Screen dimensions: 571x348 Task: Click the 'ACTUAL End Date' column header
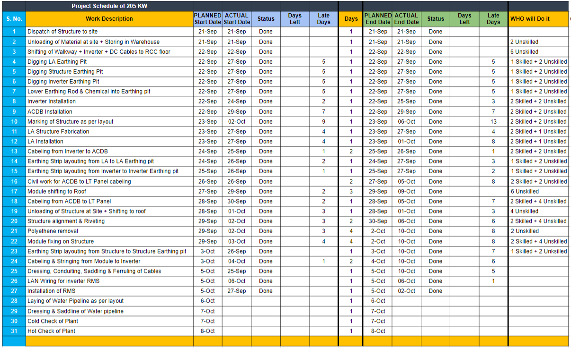[x=406, y=19]
